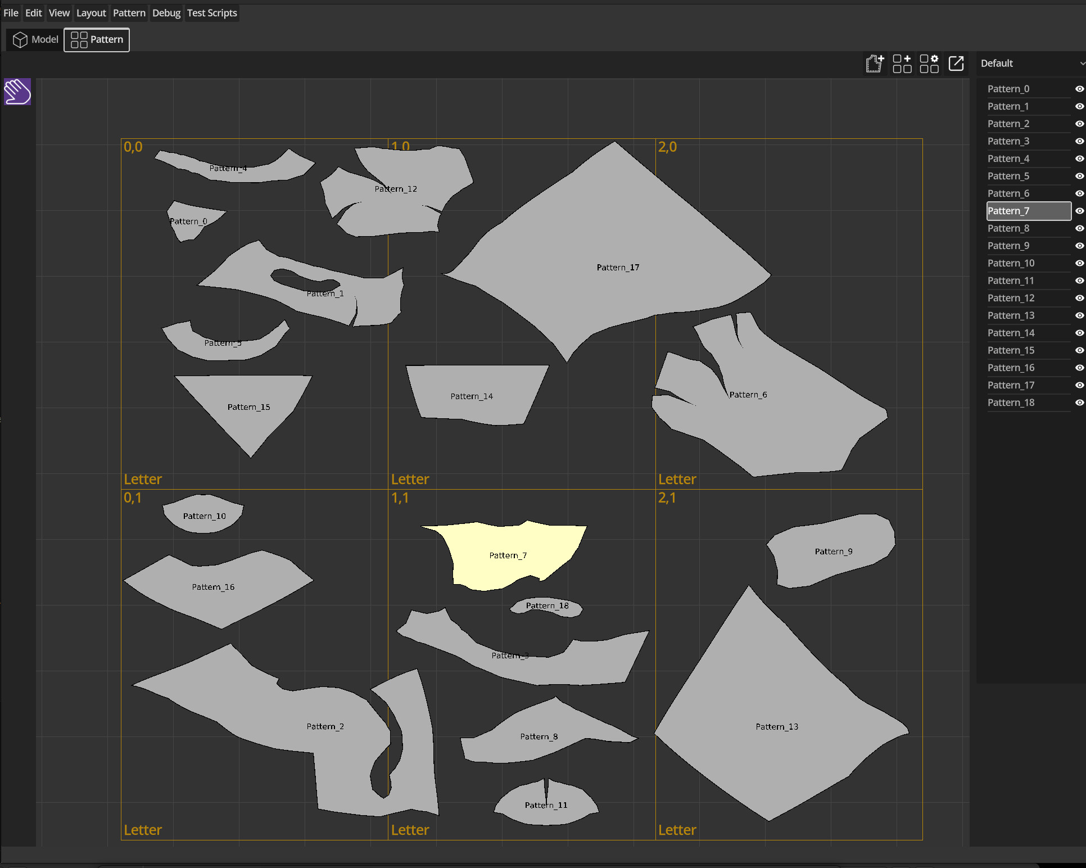Click the add layout page icon
Image resolution: width=1086 pixels, height=868 pixels.
tap(902, 64)
